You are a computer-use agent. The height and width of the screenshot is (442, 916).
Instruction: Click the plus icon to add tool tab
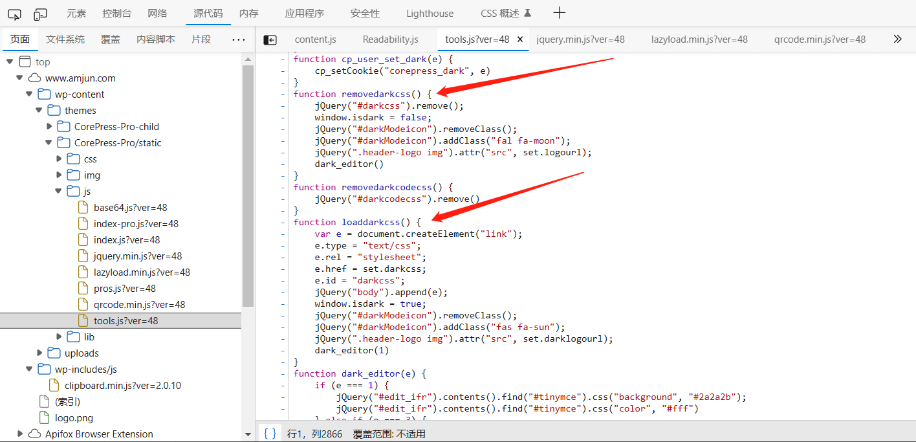560,13
